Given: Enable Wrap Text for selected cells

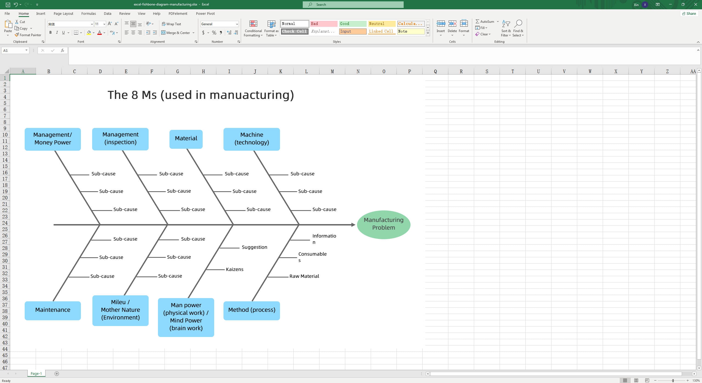Looking at the screenshot, I should tap(172, 24).
